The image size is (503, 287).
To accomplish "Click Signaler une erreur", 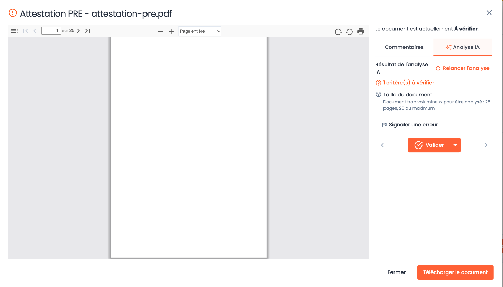I will pyautogui.click(x=410, y=125).
